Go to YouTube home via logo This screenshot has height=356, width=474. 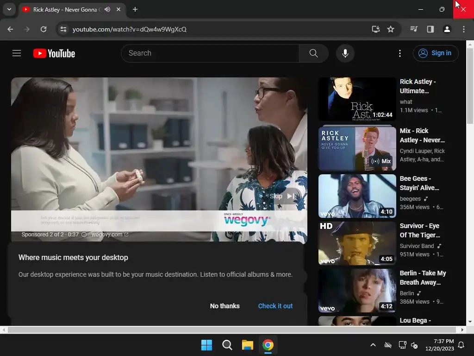pyautogui.click(x=54, y=53)
